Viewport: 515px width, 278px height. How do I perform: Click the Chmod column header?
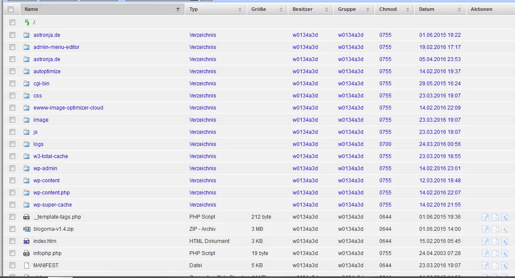[x=388, y=9]
